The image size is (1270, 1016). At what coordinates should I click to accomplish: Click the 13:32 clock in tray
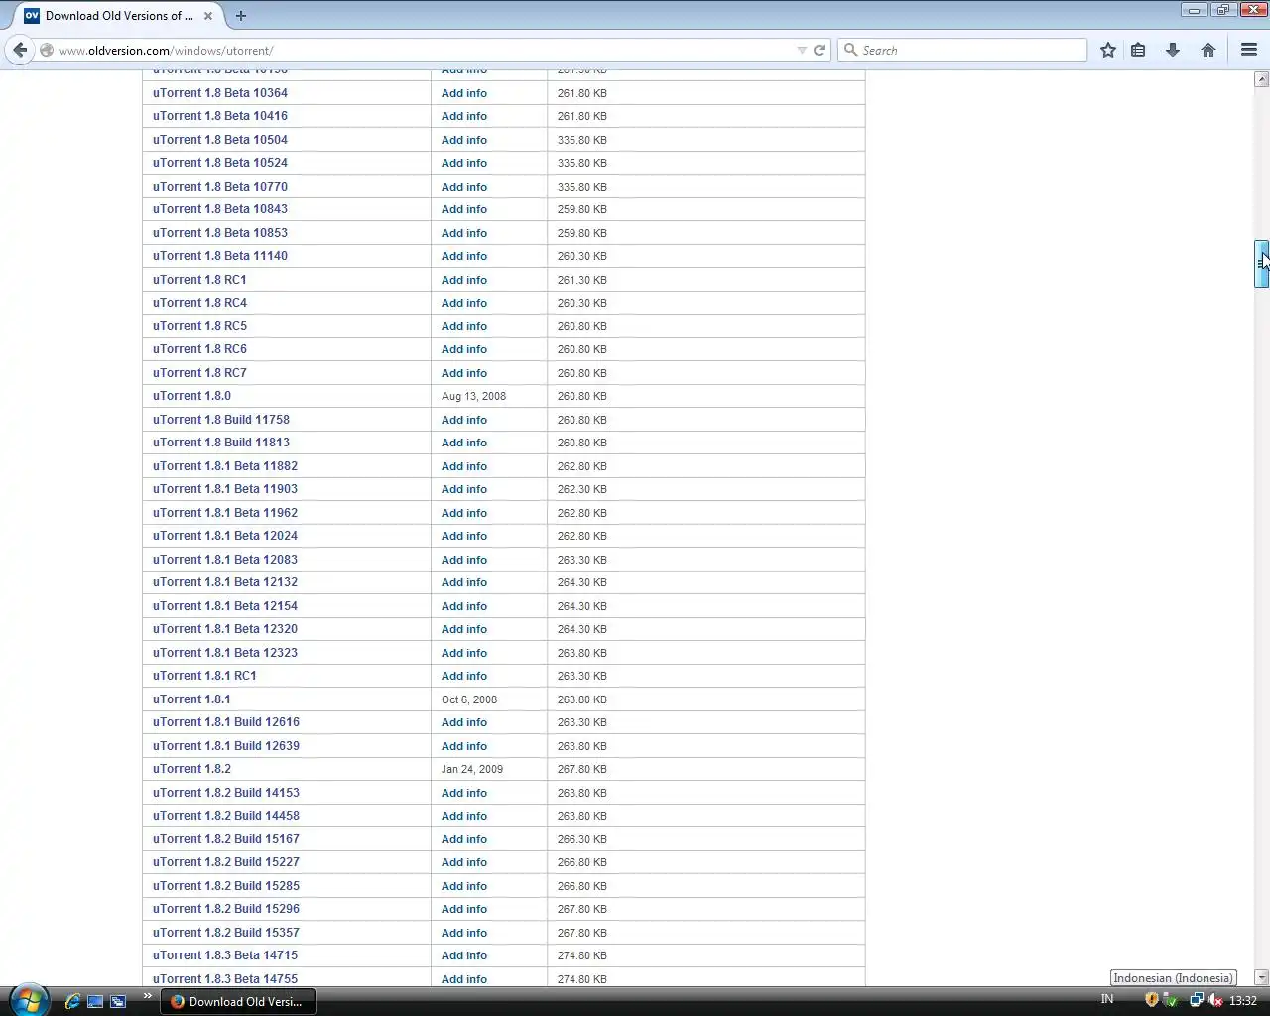coord(1243,1000)
